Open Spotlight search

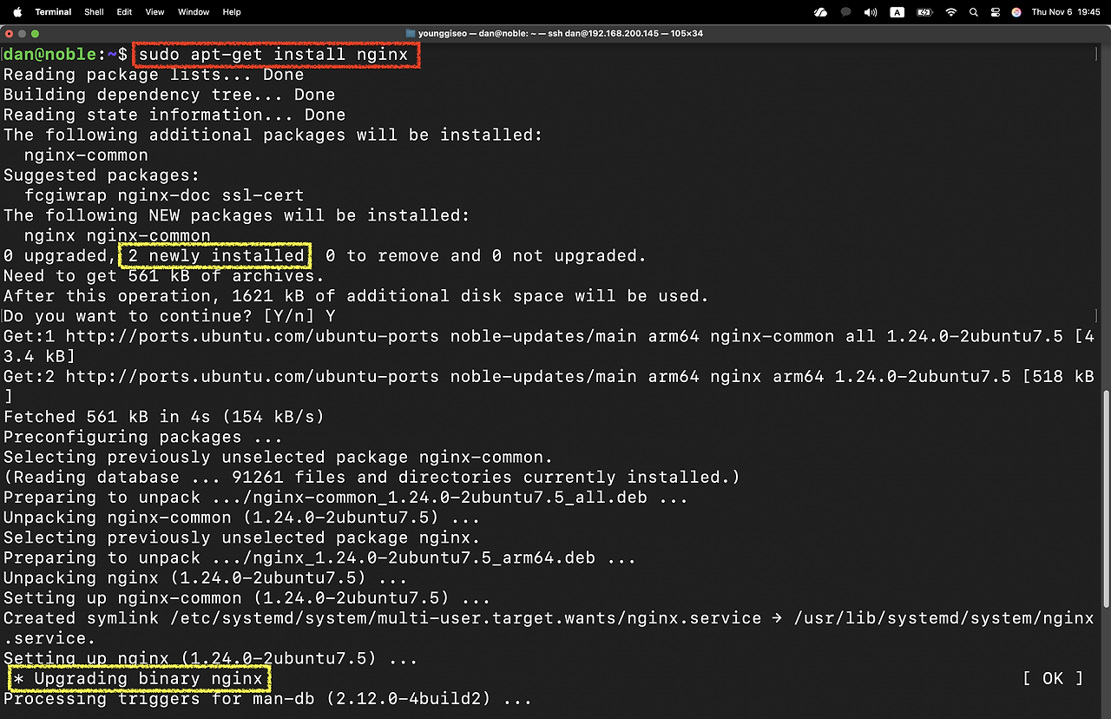[x=974, y=12]
